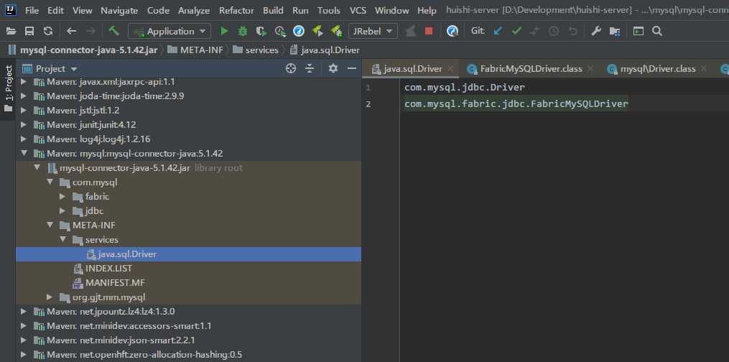Screen dimensions: 729x362
Task: Show Git history with the clock icon
Action: (x=554, y=31)
